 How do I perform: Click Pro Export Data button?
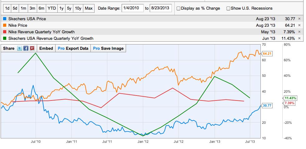pos(73,49)
